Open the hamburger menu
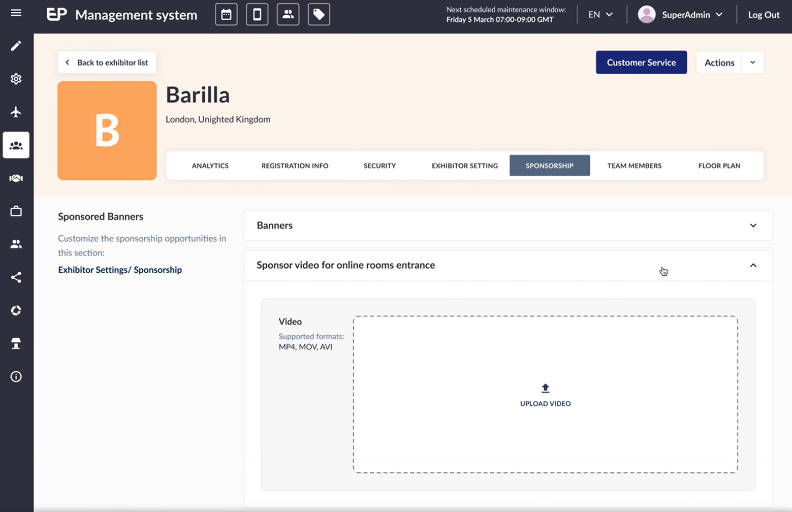The width and height of the screenshot is (792, 512). point(16,13)
